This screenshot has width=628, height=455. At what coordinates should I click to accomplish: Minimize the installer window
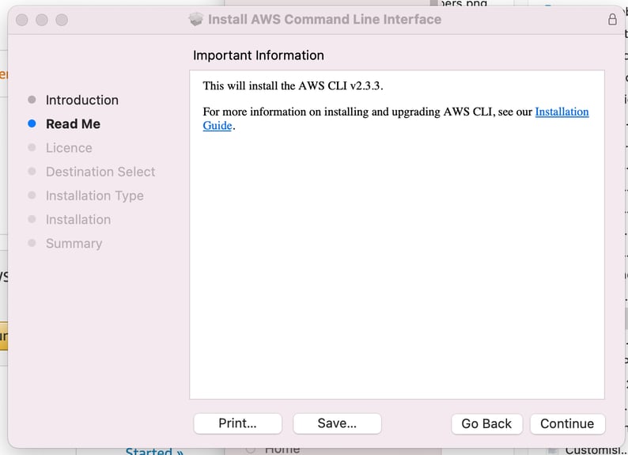[x=42, y=20]
